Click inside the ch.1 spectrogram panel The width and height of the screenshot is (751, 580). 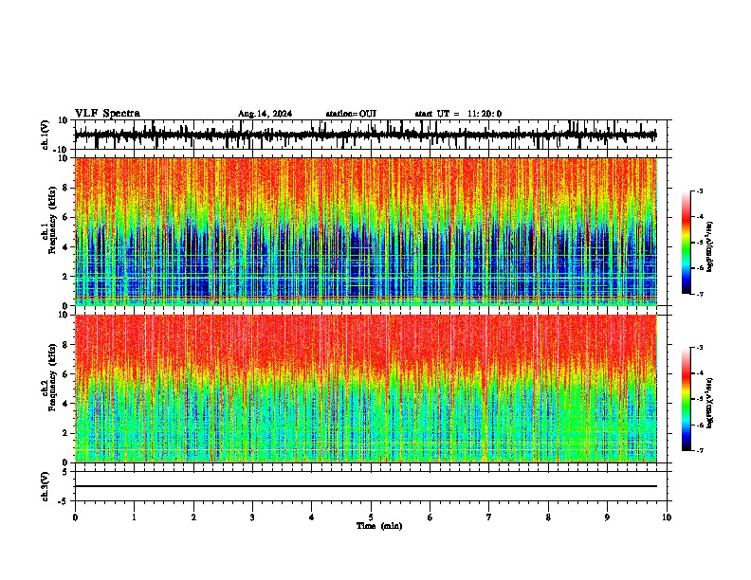coord(365,231)
